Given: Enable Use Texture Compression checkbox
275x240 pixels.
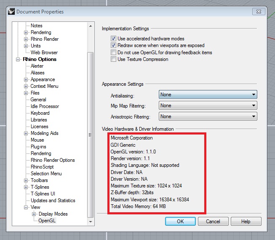Looking at the screenshot, I should point(113,59).
